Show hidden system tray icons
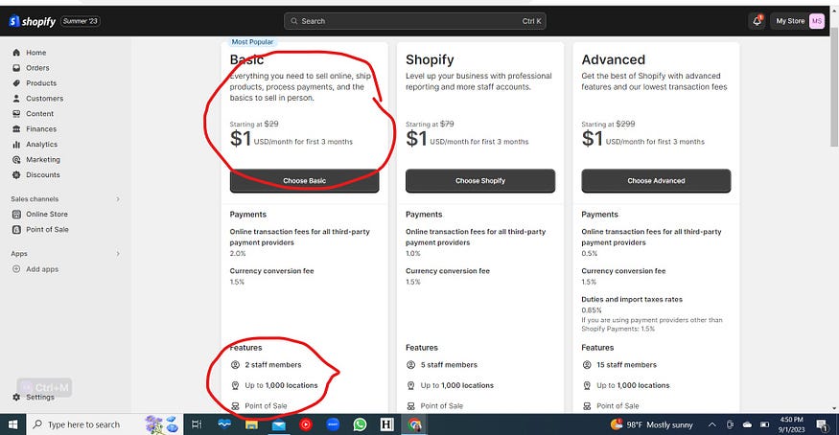 [x=711, y=424]
